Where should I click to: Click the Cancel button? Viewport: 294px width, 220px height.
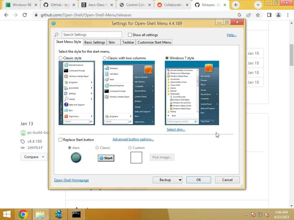click(x=227, y=180)
